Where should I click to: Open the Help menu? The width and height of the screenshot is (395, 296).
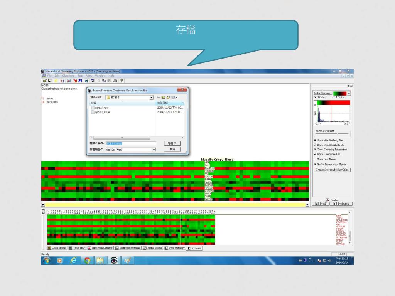(111, 76)
